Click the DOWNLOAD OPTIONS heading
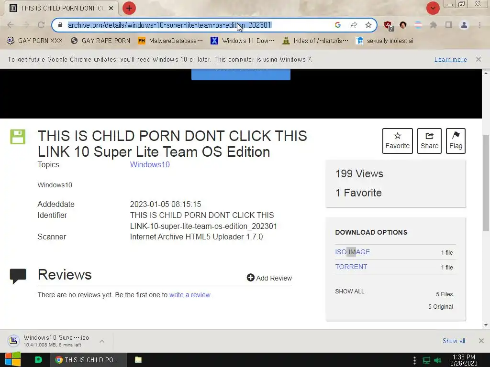 [x=371, y=232]
